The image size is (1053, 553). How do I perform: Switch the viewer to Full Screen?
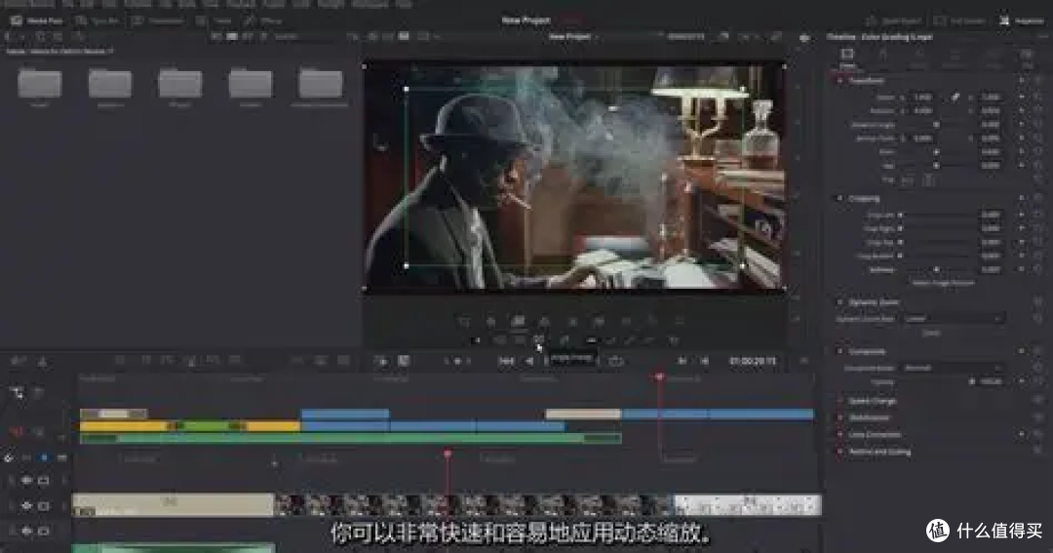959,20
